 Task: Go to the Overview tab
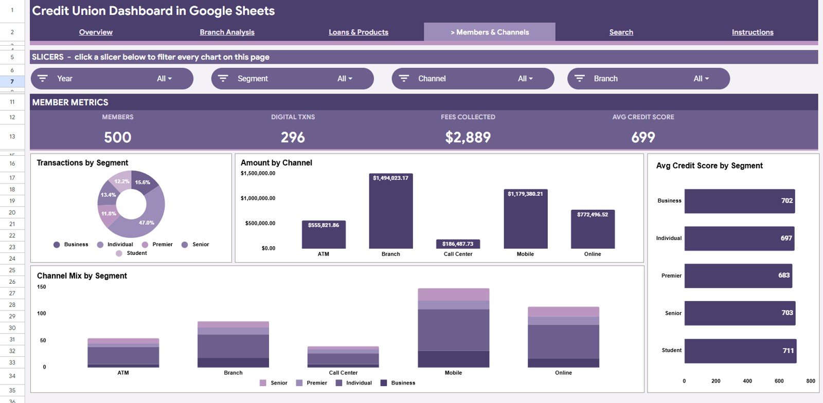pyautogui.click(x=96, y=32)
